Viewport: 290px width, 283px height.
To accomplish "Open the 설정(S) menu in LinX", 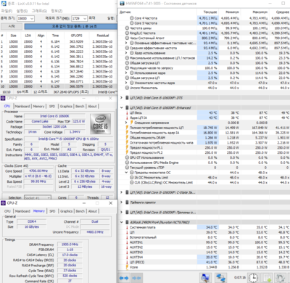I will pyautogui.click(x=22, y=11).
